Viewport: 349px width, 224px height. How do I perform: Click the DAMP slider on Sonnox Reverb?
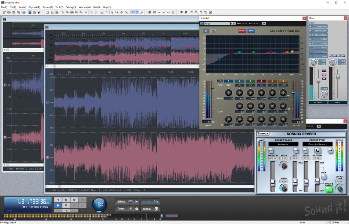284,187
